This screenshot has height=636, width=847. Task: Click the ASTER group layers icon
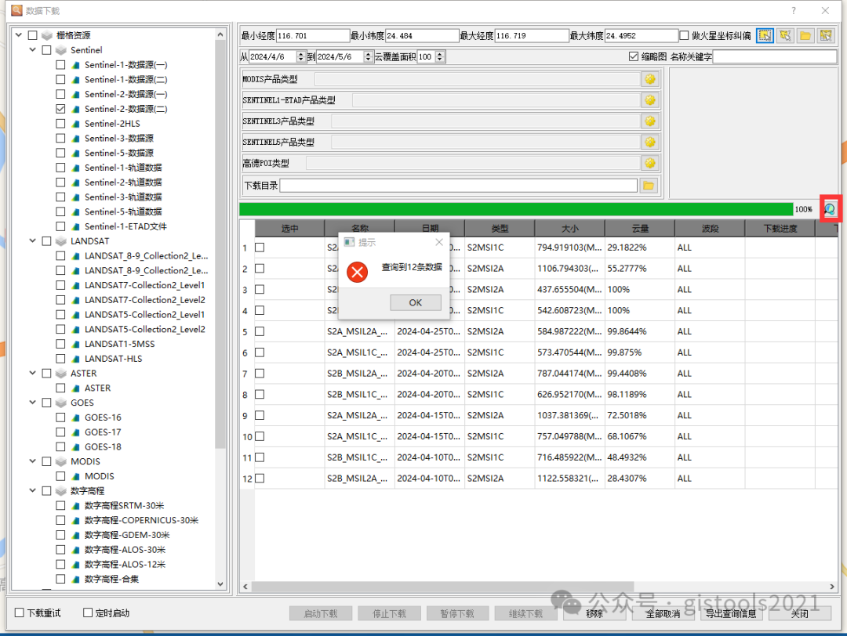(61, 374)
